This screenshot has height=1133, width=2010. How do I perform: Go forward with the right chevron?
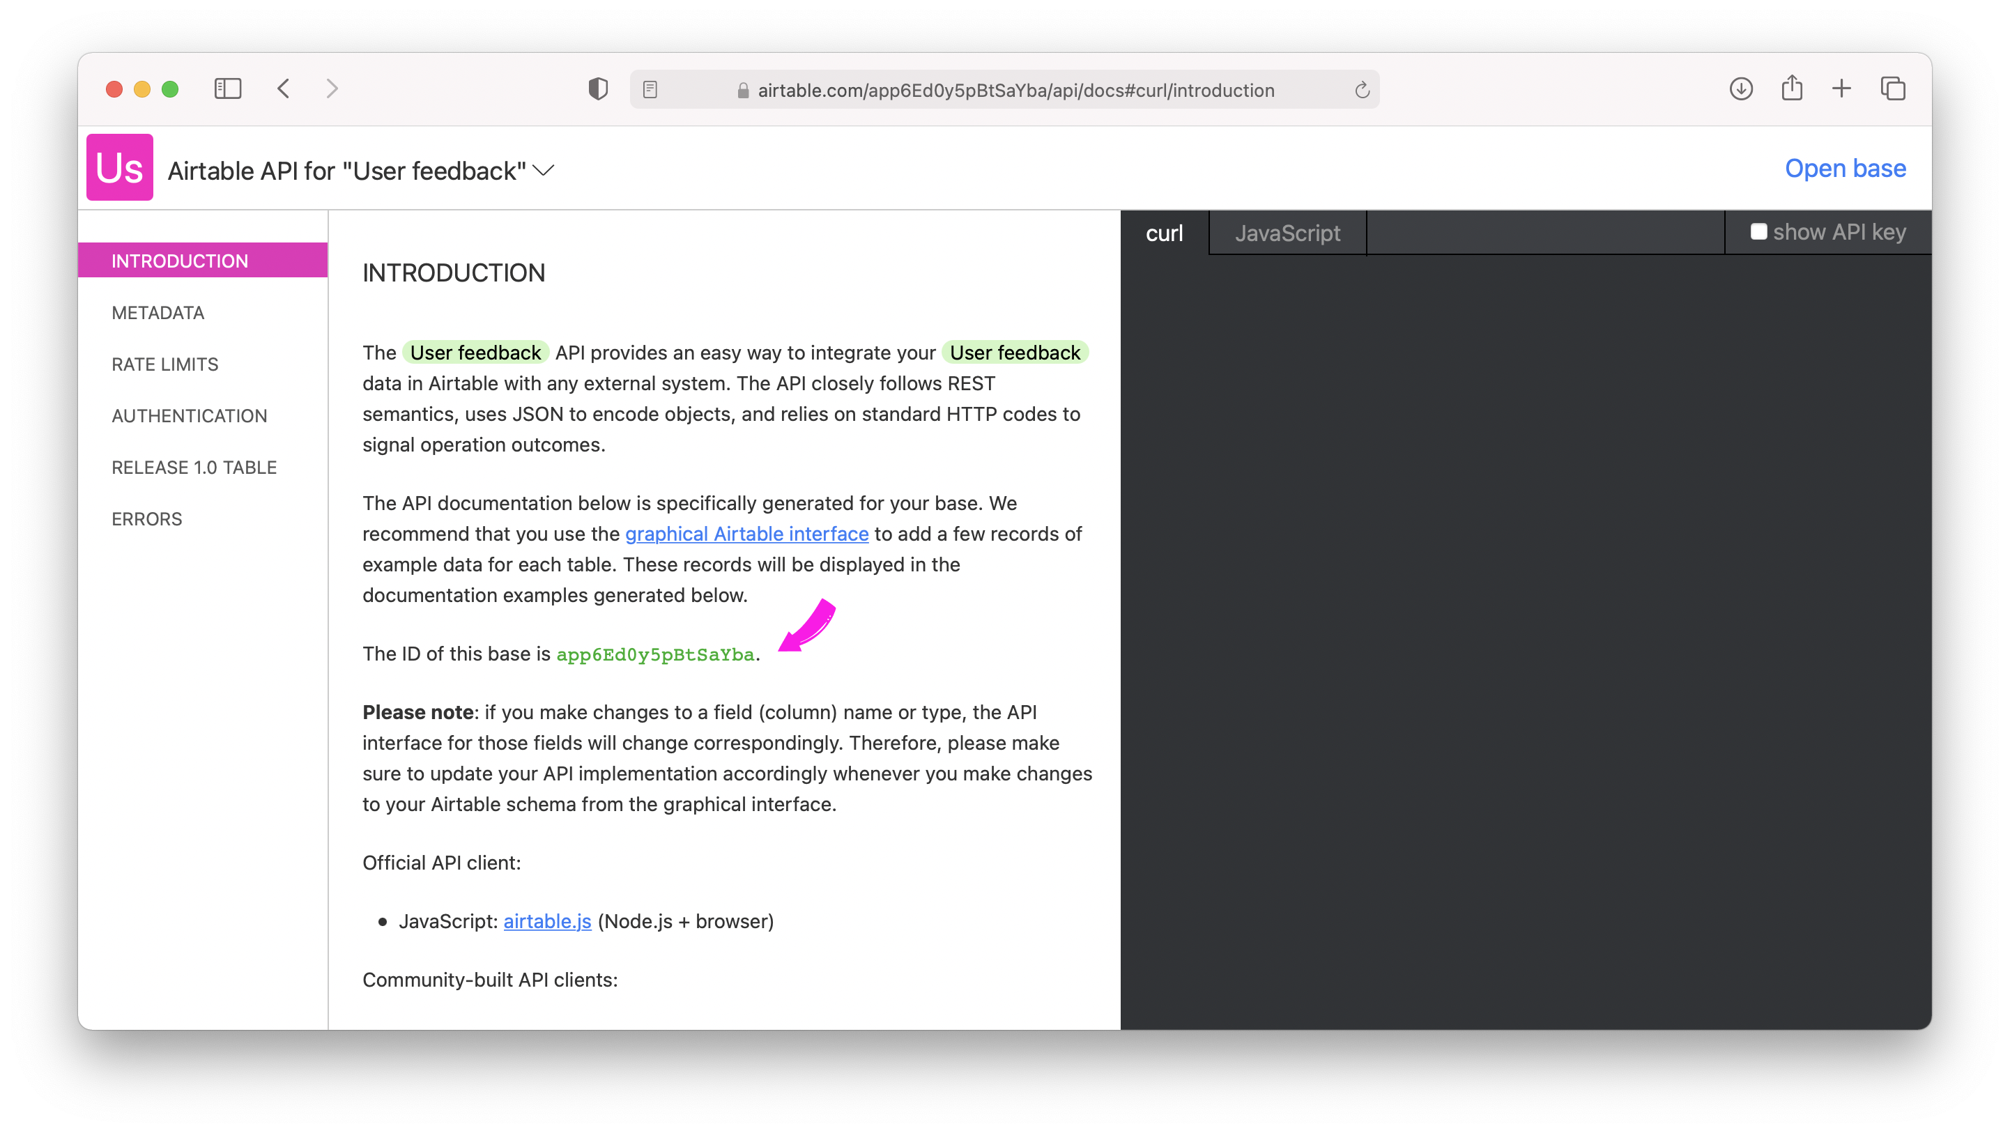332,89
